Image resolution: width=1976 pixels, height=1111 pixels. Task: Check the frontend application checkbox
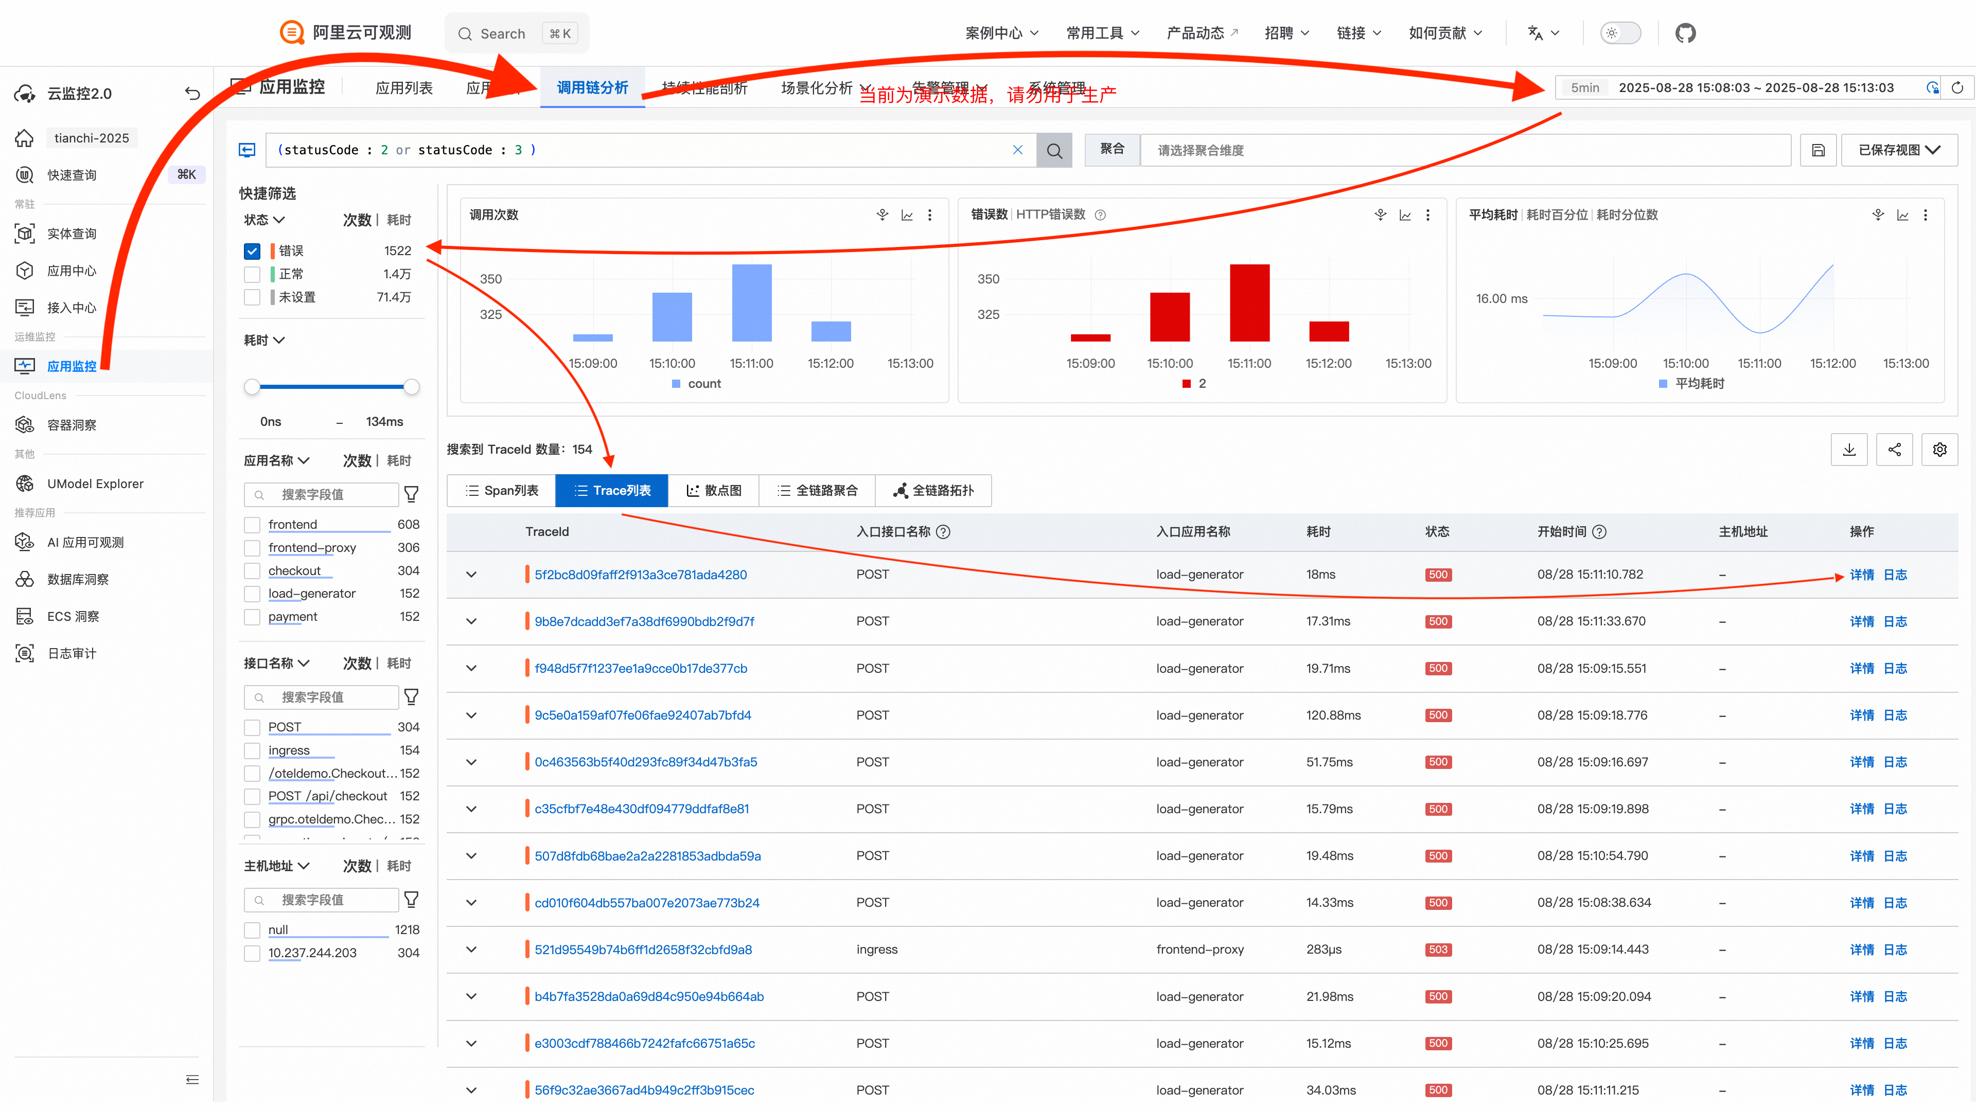[252, 525]
